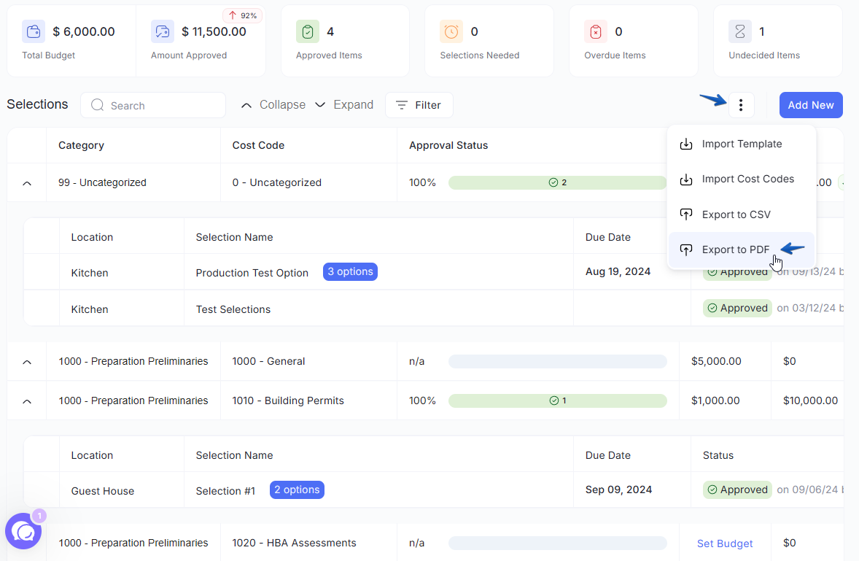The height and width of the screenshot is (561, 859).
Task: Click the Overdue Items icon
Action: [596, 32]
